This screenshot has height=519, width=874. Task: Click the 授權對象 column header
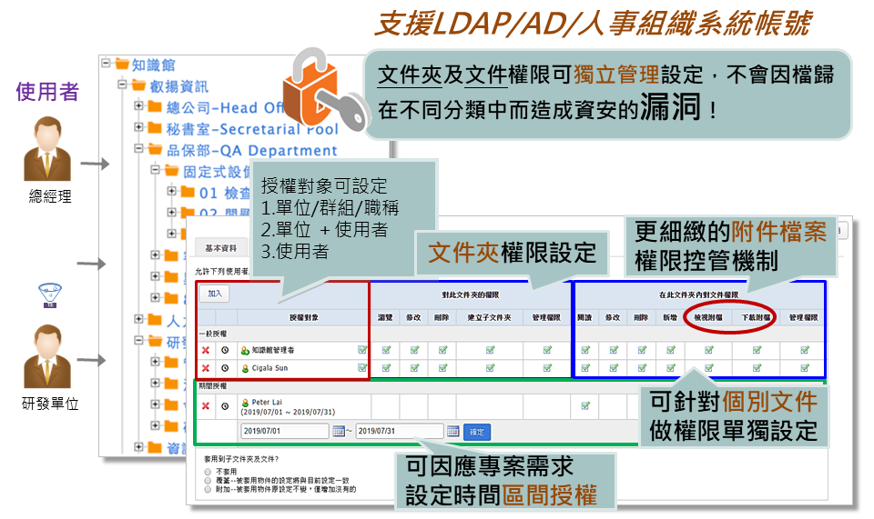pos(303,317)
